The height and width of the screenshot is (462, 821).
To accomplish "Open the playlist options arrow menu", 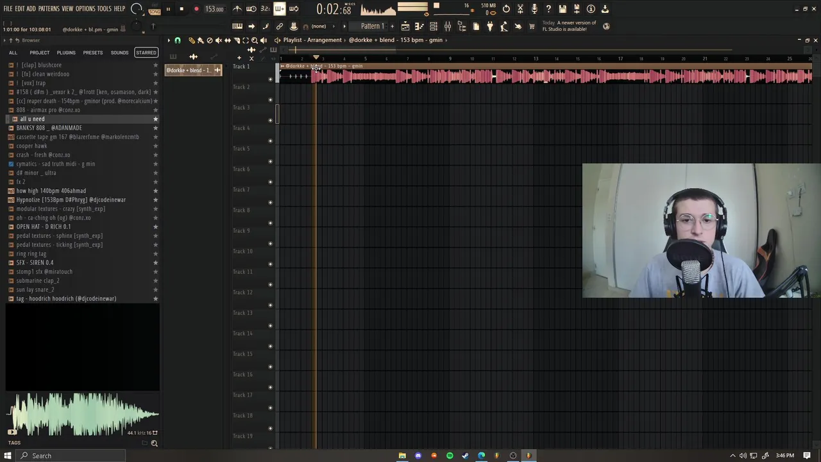I will coord(169,40).
